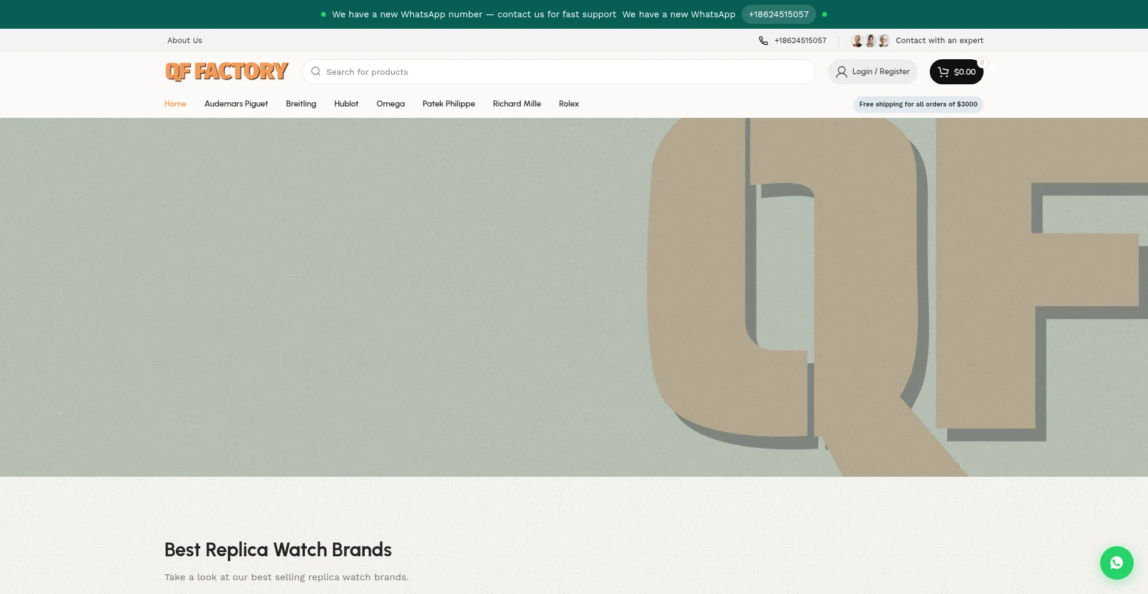
Task: Browse Patek Philippe watches
Action: click(448, 104)
